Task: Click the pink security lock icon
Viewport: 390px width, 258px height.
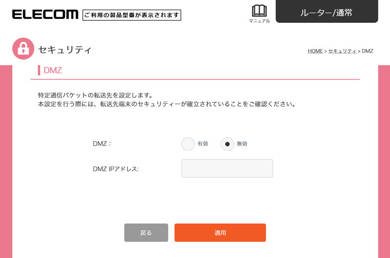Action: tap(23, 49)
